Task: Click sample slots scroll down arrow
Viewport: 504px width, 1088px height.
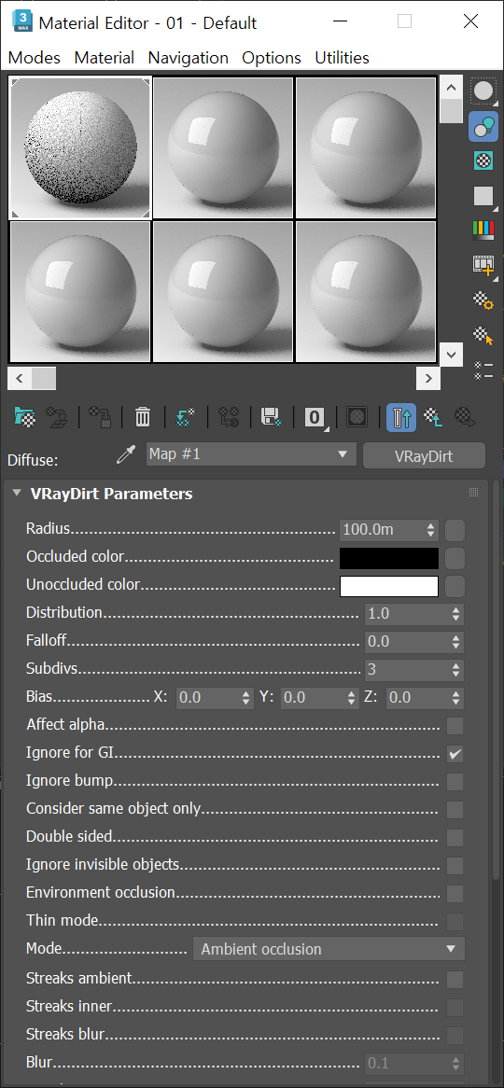Action: [451, 355]
